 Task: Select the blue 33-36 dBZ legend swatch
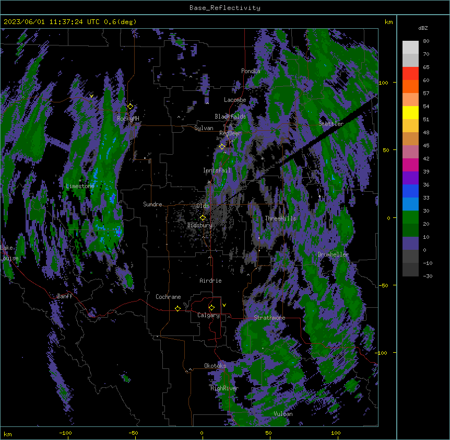click(410, 191)
